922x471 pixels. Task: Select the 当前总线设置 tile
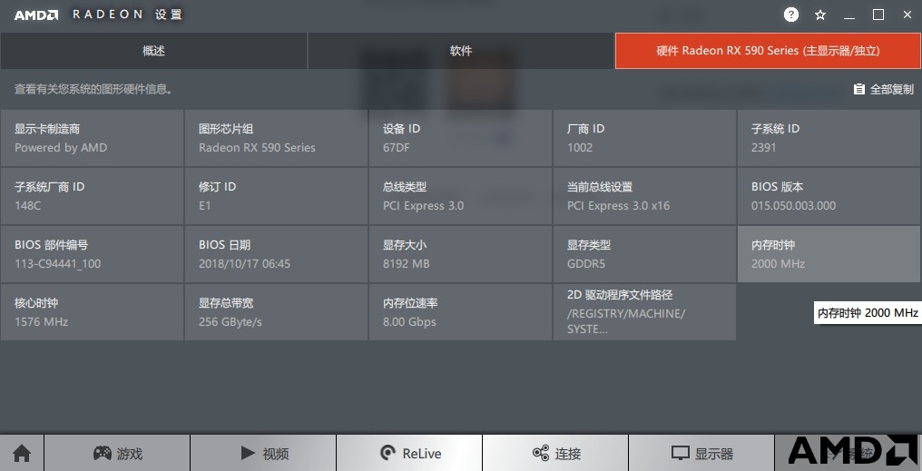[644, 196]
